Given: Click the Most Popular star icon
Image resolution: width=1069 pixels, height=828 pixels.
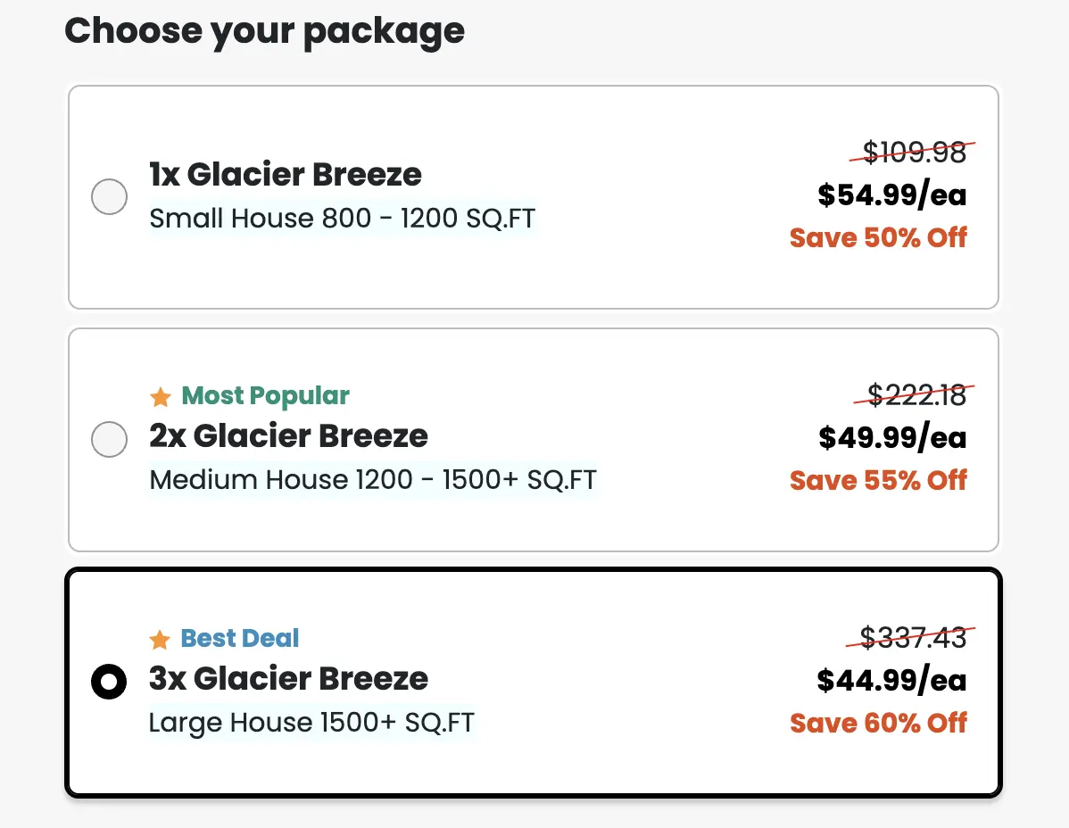Looking at the screenshot, I should (160, 396).
